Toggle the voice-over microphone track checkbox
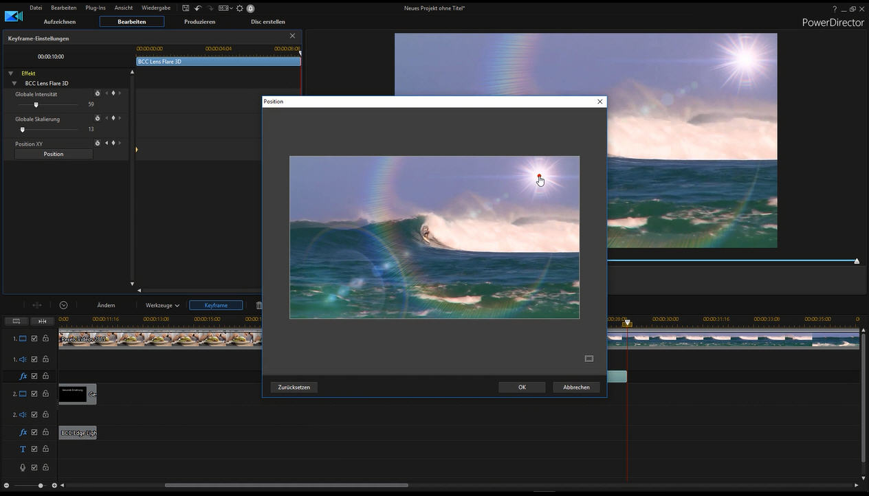Viewport: 869px width, 496px height. [x=34, y=467]
